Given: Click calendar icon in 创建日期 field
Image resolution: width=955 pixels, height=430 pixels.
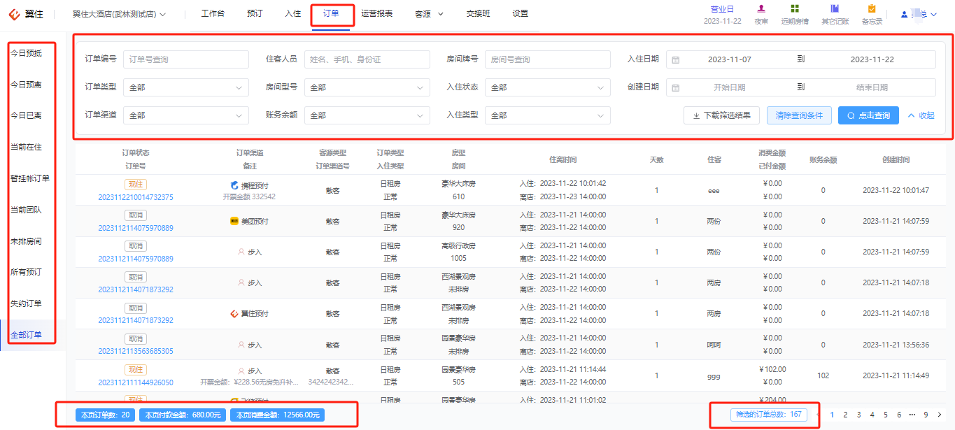Looking at the screenshot, I should [675, 87].
